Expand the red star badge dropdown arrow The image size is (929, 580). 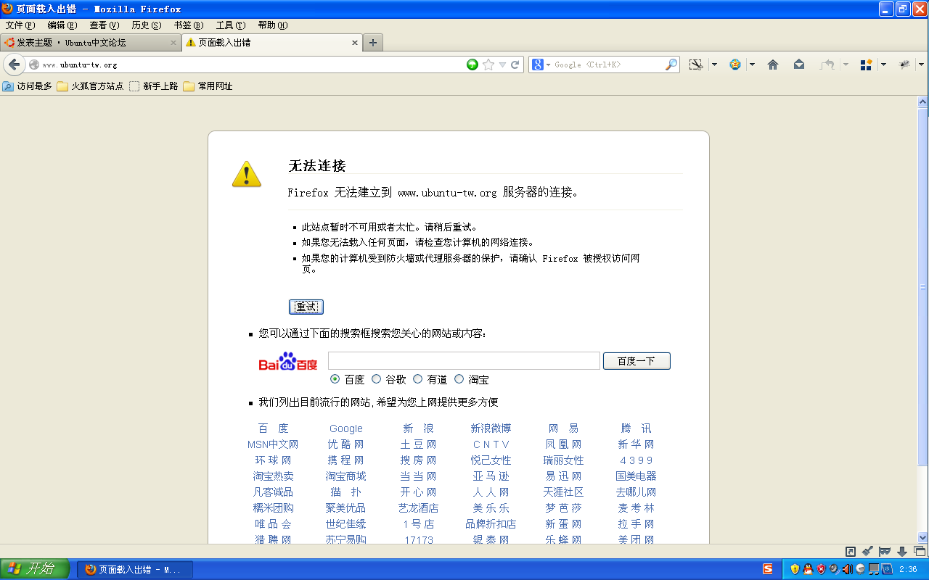752,65
